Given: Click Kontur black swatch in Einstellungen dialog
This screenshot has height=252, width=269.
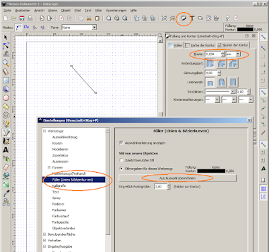Looking at the screenshot, I should tap(211, 171).
